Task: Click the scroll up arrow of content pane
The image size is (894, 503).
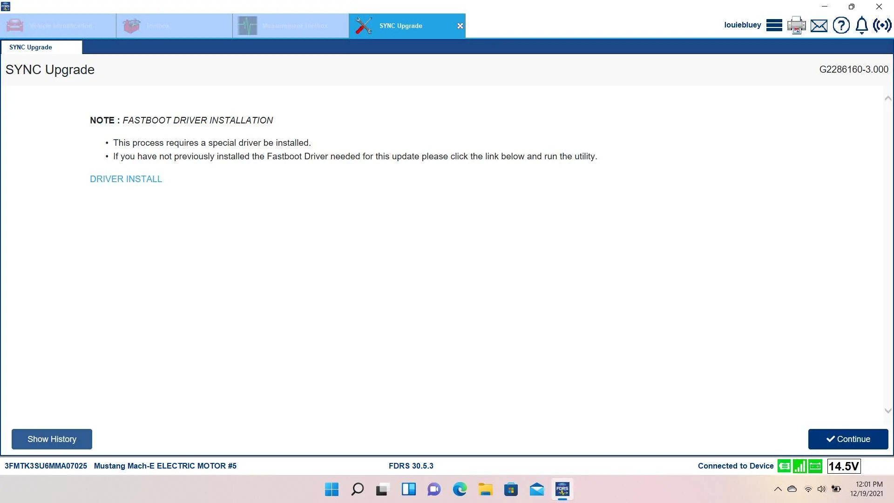Action: tap(887, 98)
